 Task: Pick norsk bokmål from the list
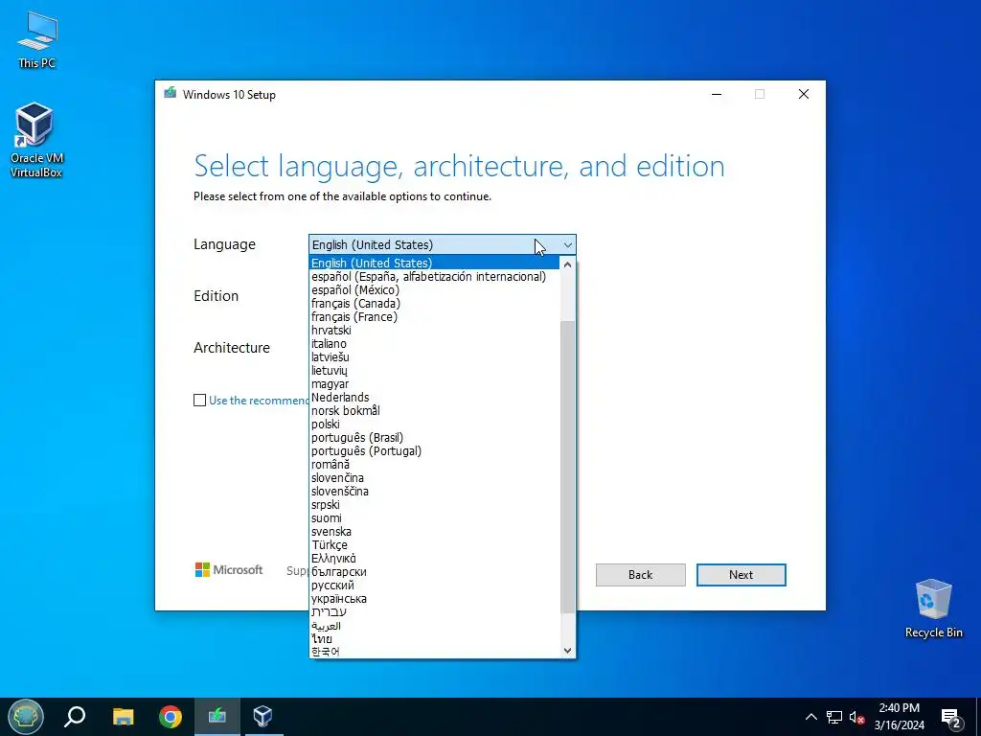[435, 410]
